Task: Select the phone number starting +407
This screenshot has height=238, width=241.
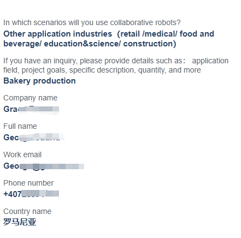Action: coord(31,194)
